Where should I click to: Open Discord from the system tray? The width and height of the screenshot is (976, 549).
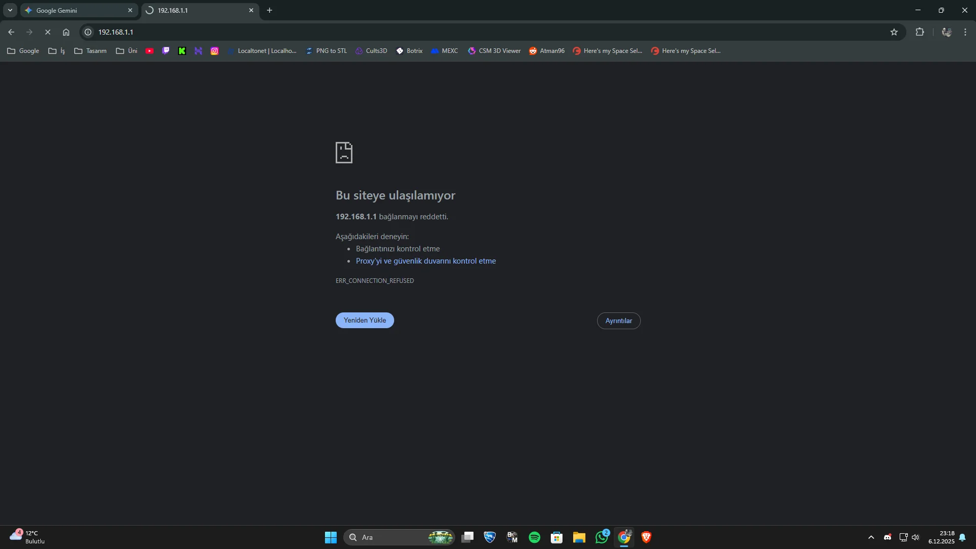point(888,537)
